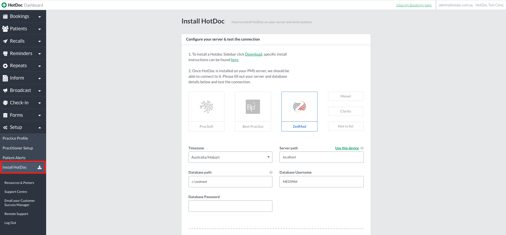This screenshot has width=506, height=235.
Task: Expand the Bookings menu arrow
Action: (x=40, y=17)
